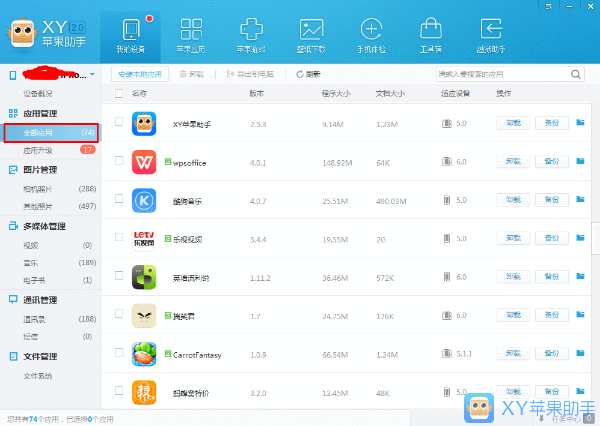This screenshot has width=600, height=426.
Task: Back up 乐视视频 with its 备份 button
Action: pos(551,238)
